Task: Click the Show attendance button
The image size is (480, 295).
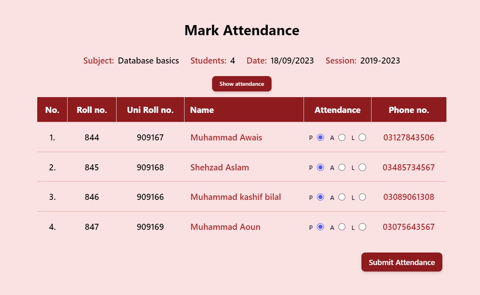Action: [x=242, y=84]
